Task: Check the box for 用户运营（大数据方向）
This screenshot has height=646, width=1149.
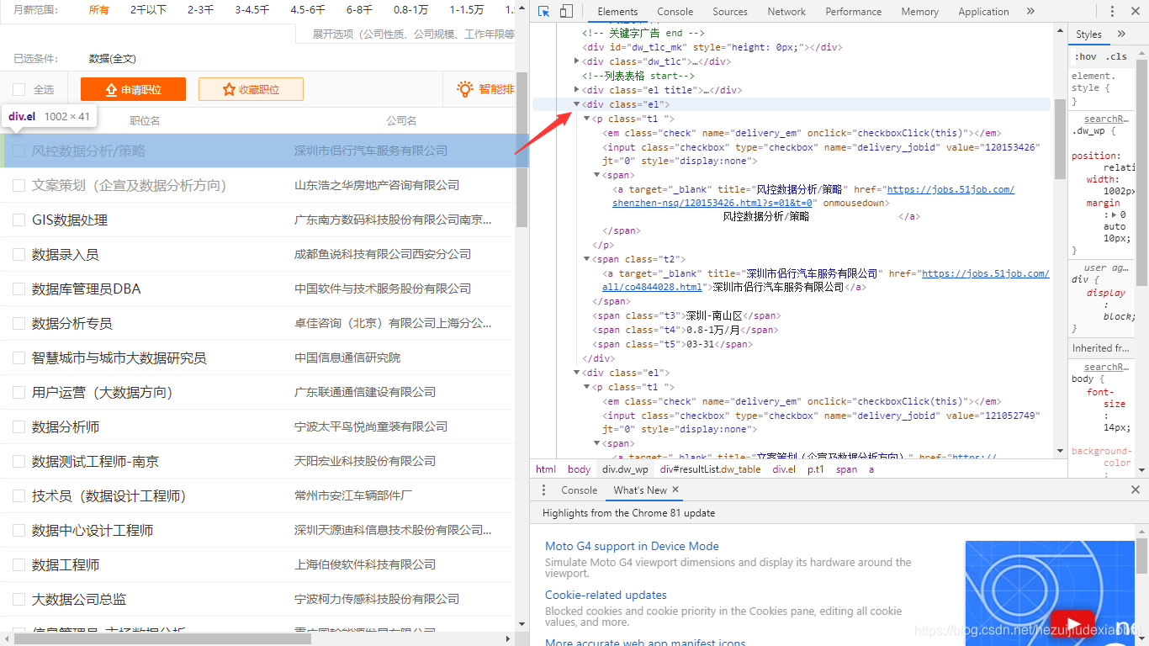Action: point(19,393)
